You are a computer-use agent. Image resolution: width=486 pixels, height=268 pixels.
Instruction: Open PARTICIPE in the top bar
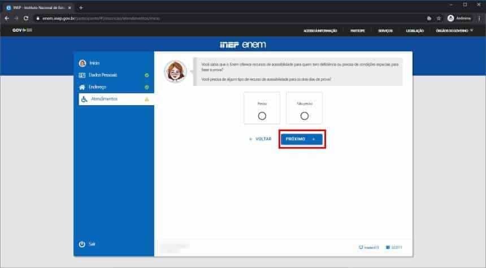click(x=357, y=31)
